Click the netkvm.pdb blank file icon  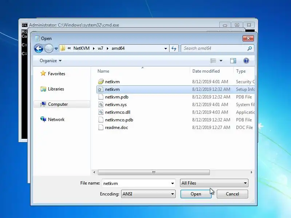pos(101,97)
